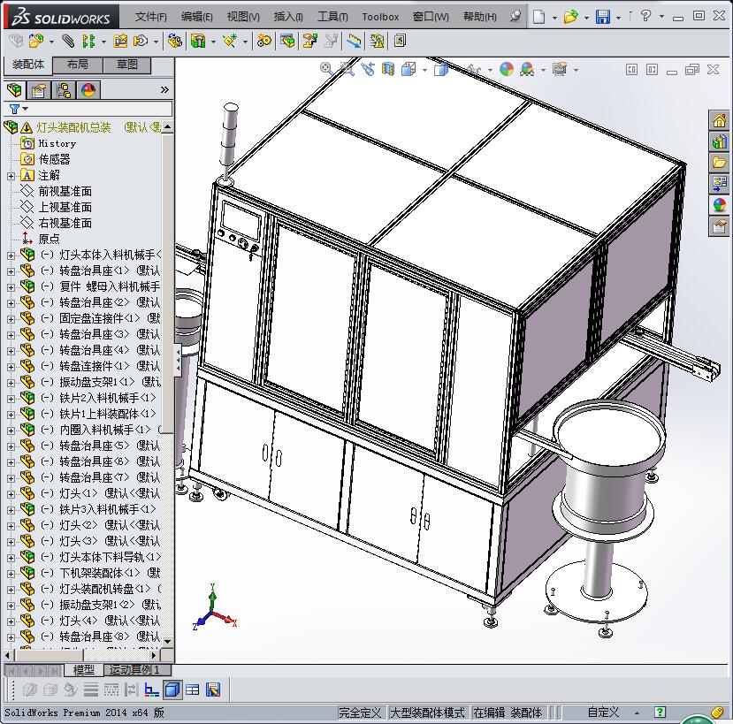The width and height of the screenshot is (733, 724).
Task: Expand the 下机架装配体<1> component
Action: click(11, 574)
